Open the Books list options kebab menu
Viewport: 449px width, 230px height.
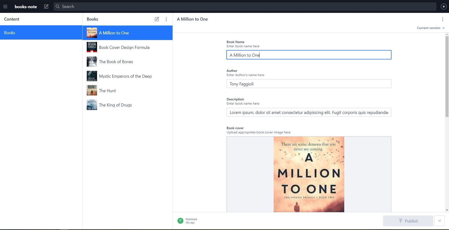tap(166, 19)
